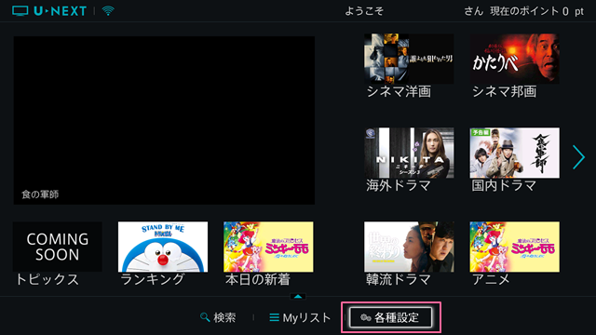596x335 pixels.
Task: Click the シネマ洋画 label
Action: pyautogui.click(x=399, y=91)
